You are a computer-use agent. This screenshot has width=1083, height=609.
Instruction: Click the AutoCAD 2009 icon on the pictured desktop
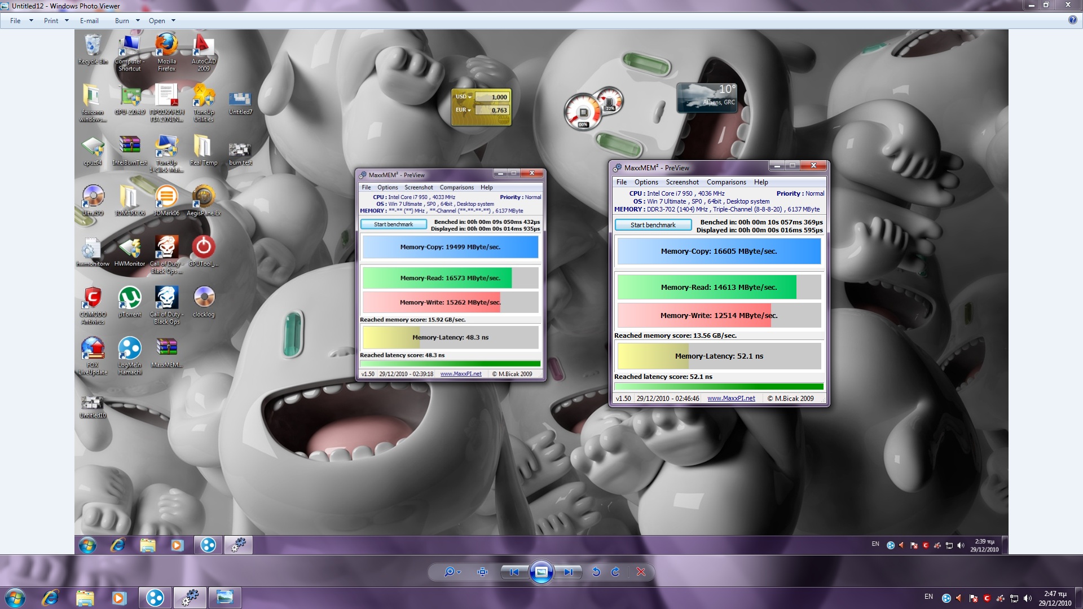(x=203, y=52)
